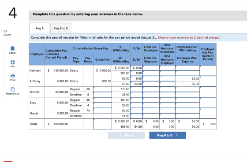The width and height of the screenshot is (247, 162).
Task: Click the question number 4 box
Action: click(13, 13)
